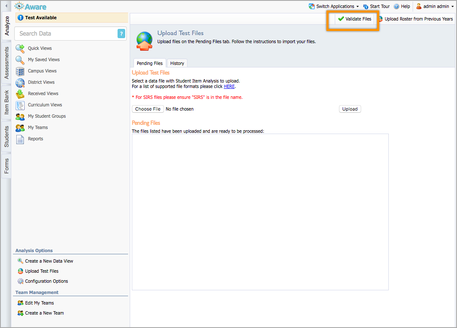Image resolution: width=457 pixels, height=328 pixels.
Task: Collapse the sidebar with the left arrow
Action: point(6,5)
